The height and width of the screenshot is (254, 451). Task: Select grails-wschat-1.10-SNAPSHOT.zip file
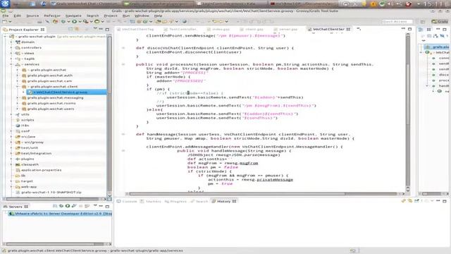click(51, 193)
